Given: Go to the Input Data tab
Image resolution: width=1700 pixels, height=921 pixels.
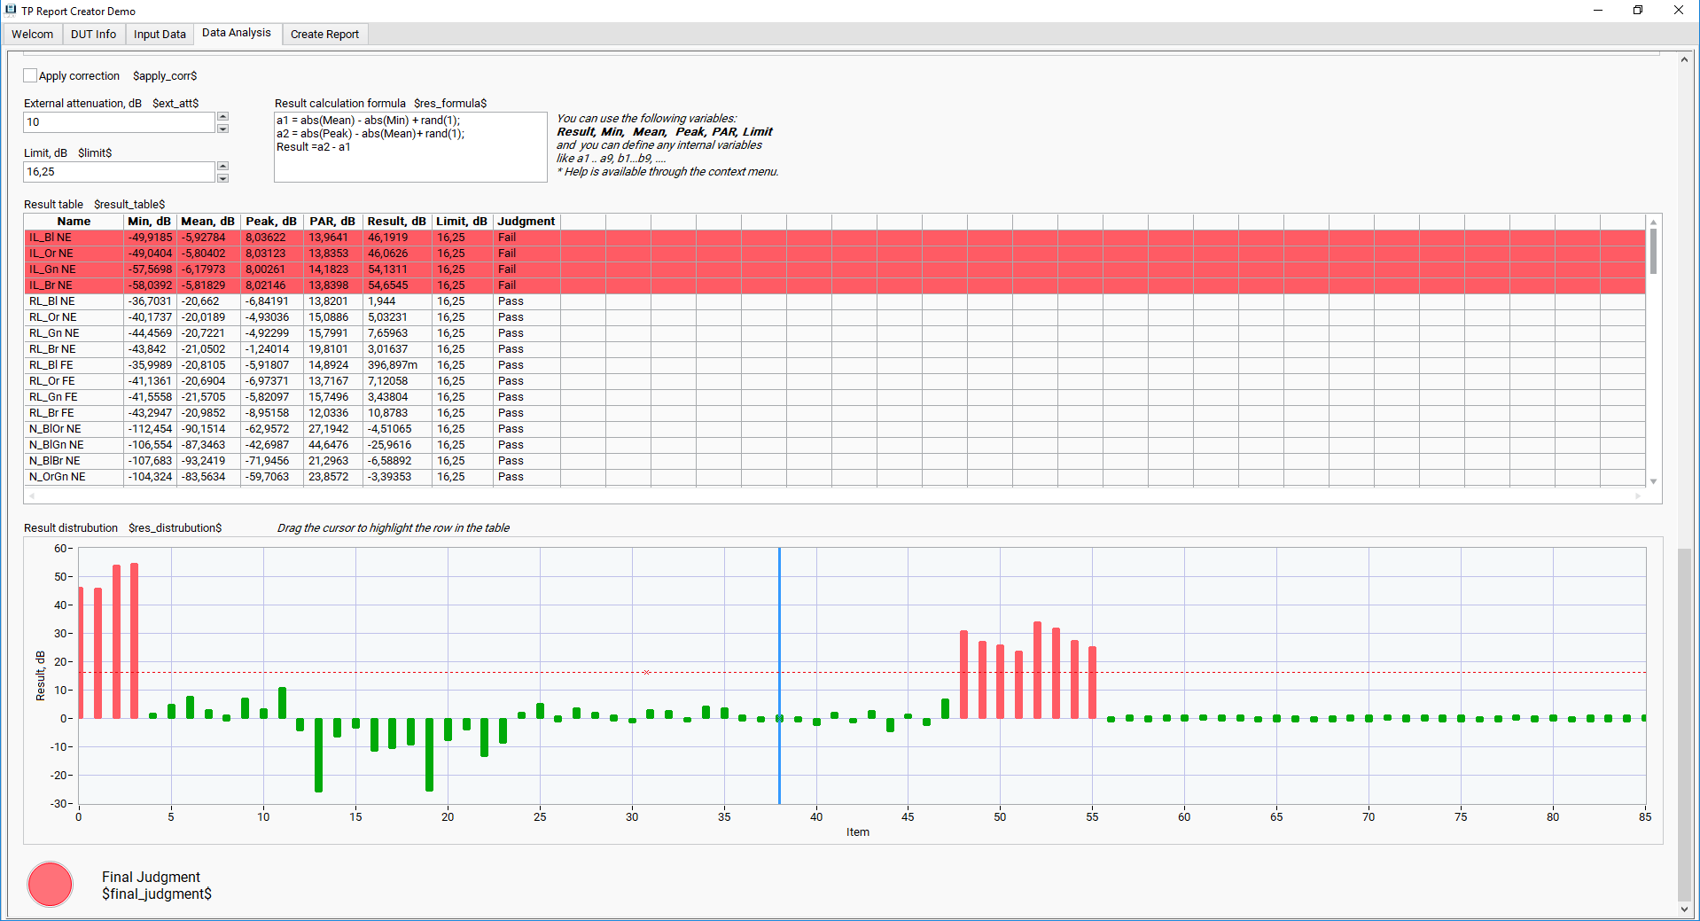Looking at the screenshot, I should [160, 35].
